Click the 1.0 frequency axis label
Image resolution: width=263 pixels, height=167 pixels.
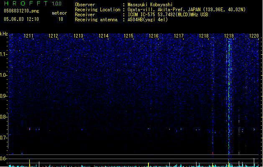click(x=3, y=75)
